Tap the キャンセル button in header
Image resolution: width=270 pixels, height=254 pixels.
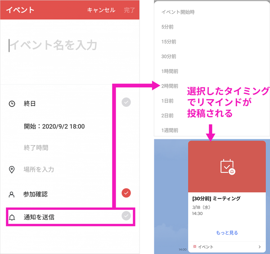click(101, 10)
